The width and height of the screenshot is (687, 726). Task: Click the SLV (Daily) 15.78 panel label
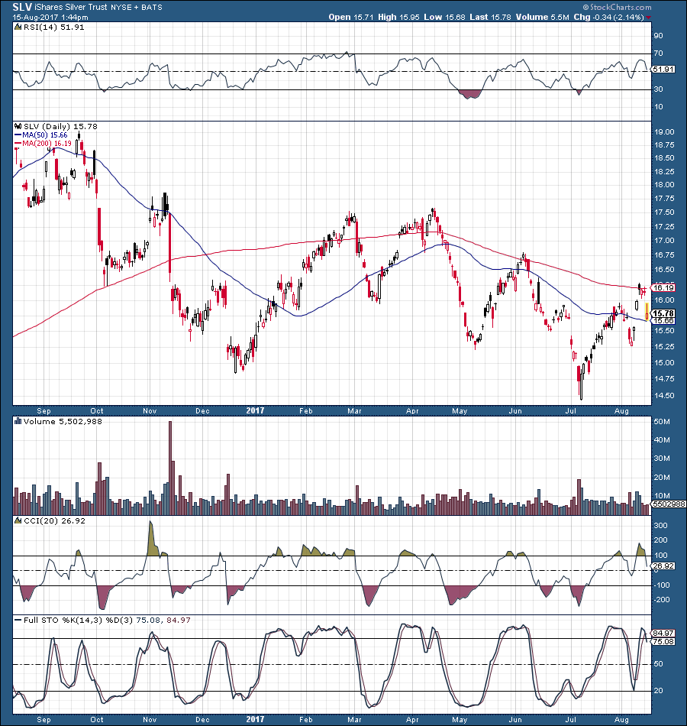(x=60, y=126)
